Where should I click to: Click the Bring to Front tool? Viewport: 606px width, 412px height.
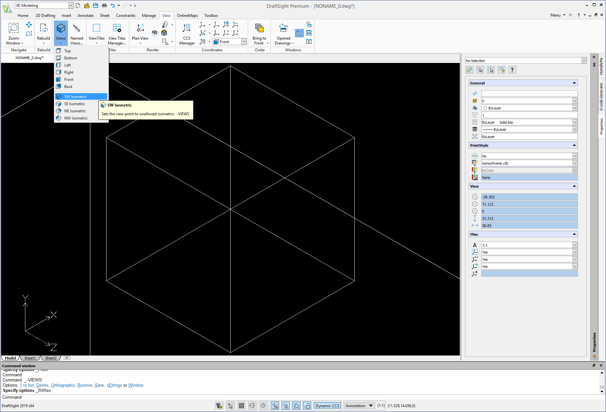(x=259, y=32)
